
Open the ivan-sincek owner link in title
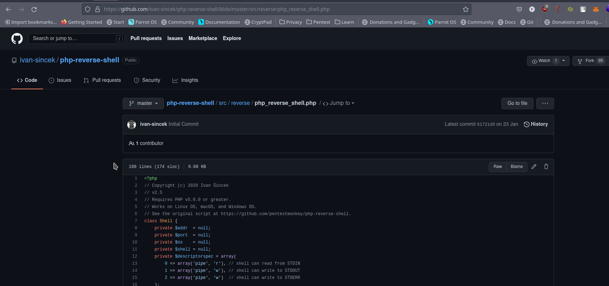point(38,60)
